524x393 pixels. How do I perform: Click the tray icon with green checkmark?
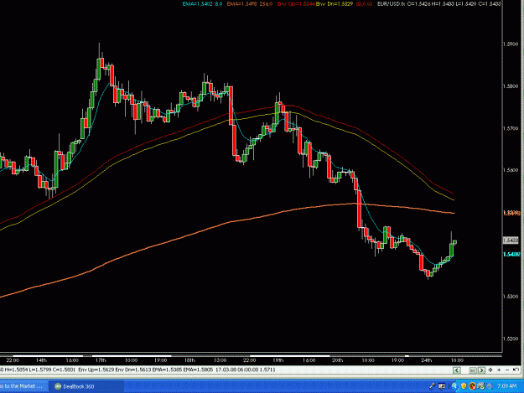480,386
